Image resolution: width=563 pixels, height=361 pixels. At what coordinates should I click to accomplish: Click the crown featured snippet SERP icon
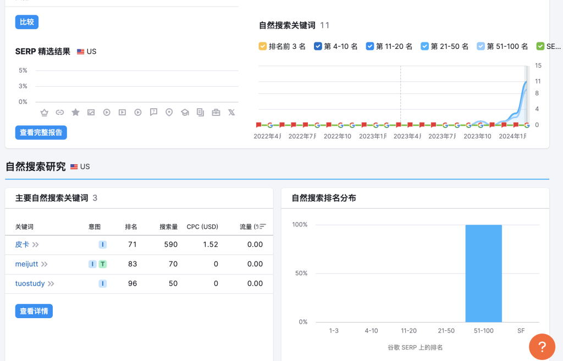[x=44, y=112]
